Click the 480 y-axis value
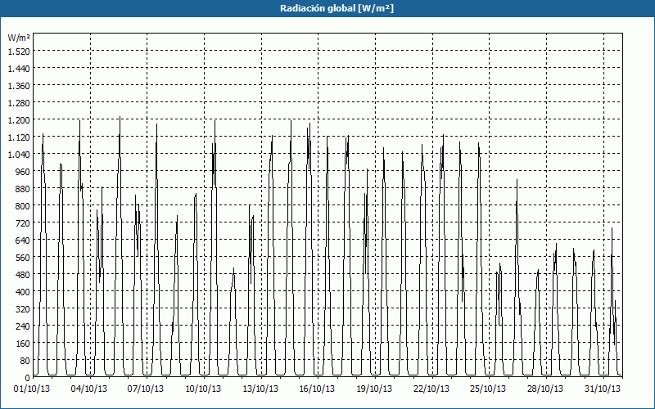Screen dimensions: 655x409 click(23, 274)
